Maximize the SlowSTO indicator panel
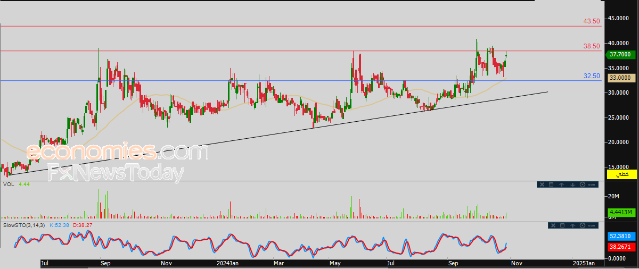This screenshot has width=639, height=269. click(562, 225)
